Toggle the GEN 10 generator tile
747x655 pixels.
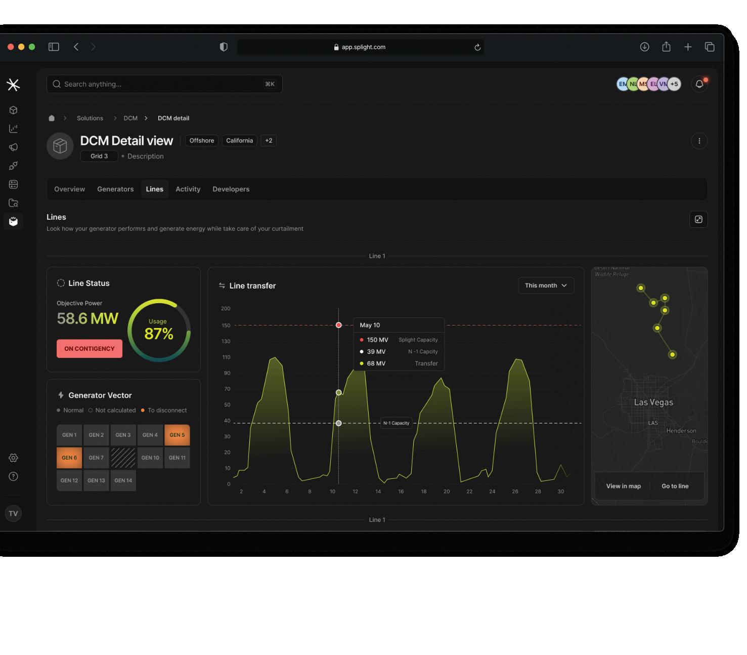tap(150, 458)
